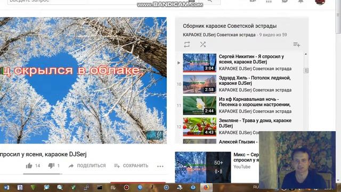
Task: Click channel name under Потолок ледяной entry
Action: tap(255, 90)
